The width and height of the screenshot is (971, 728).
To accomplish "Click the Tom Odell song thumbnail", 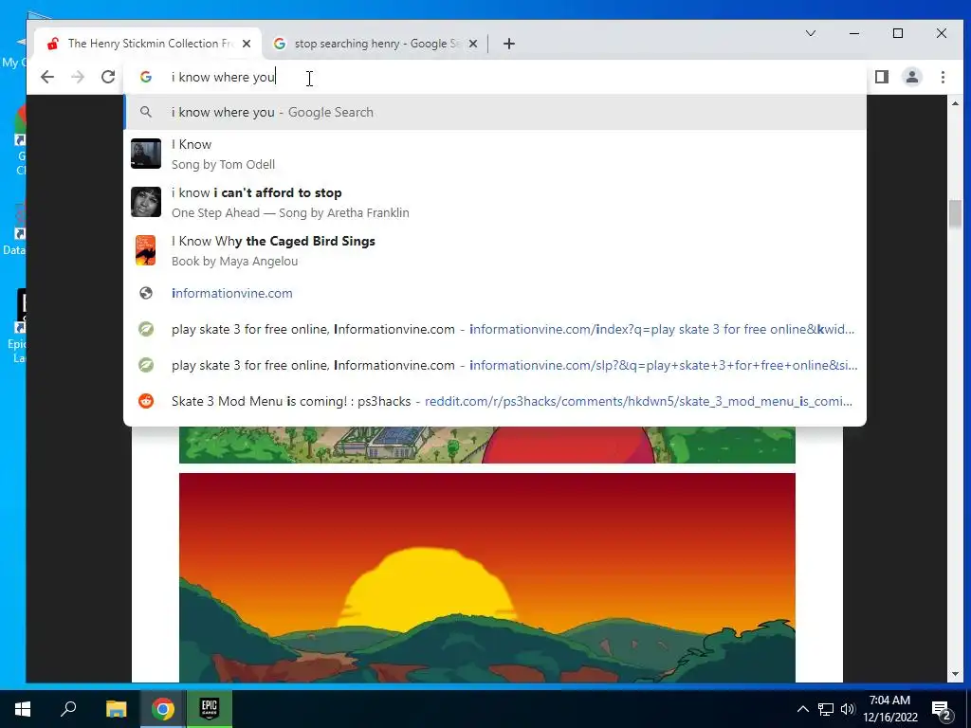I will (146, 154).
